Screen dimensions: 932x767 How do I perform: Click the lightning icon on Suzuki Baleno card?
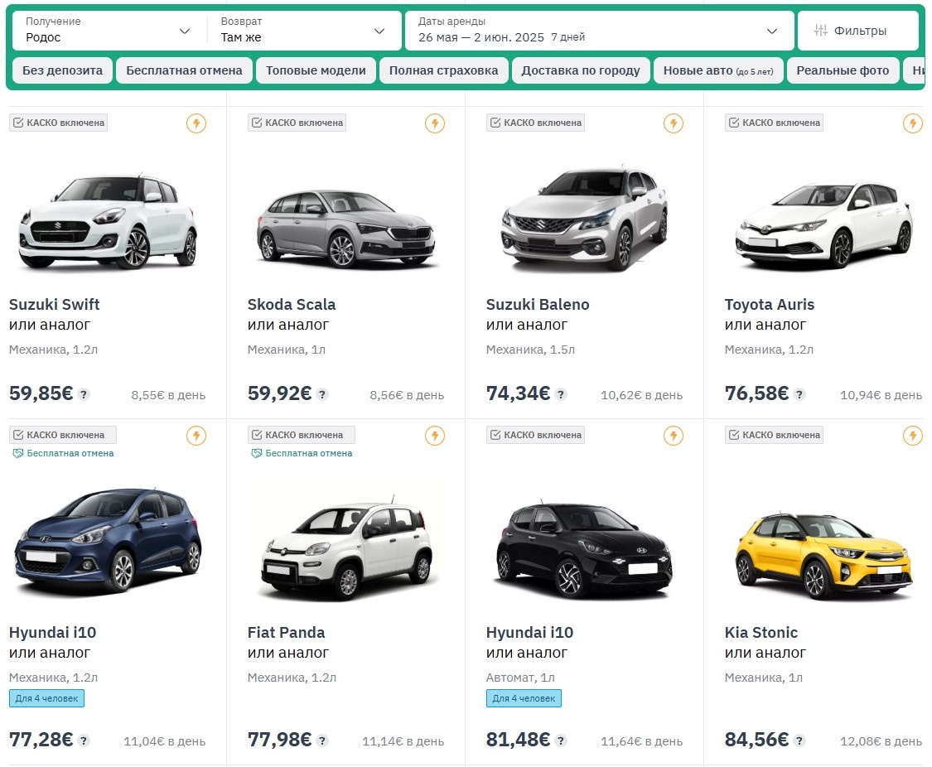(674, 123)
